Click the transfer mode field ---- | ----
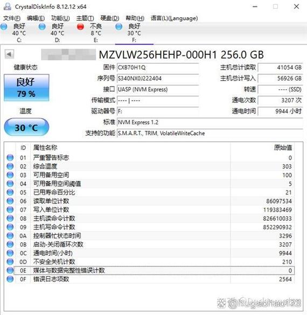307x315 pixels. [x=158, y=100]
